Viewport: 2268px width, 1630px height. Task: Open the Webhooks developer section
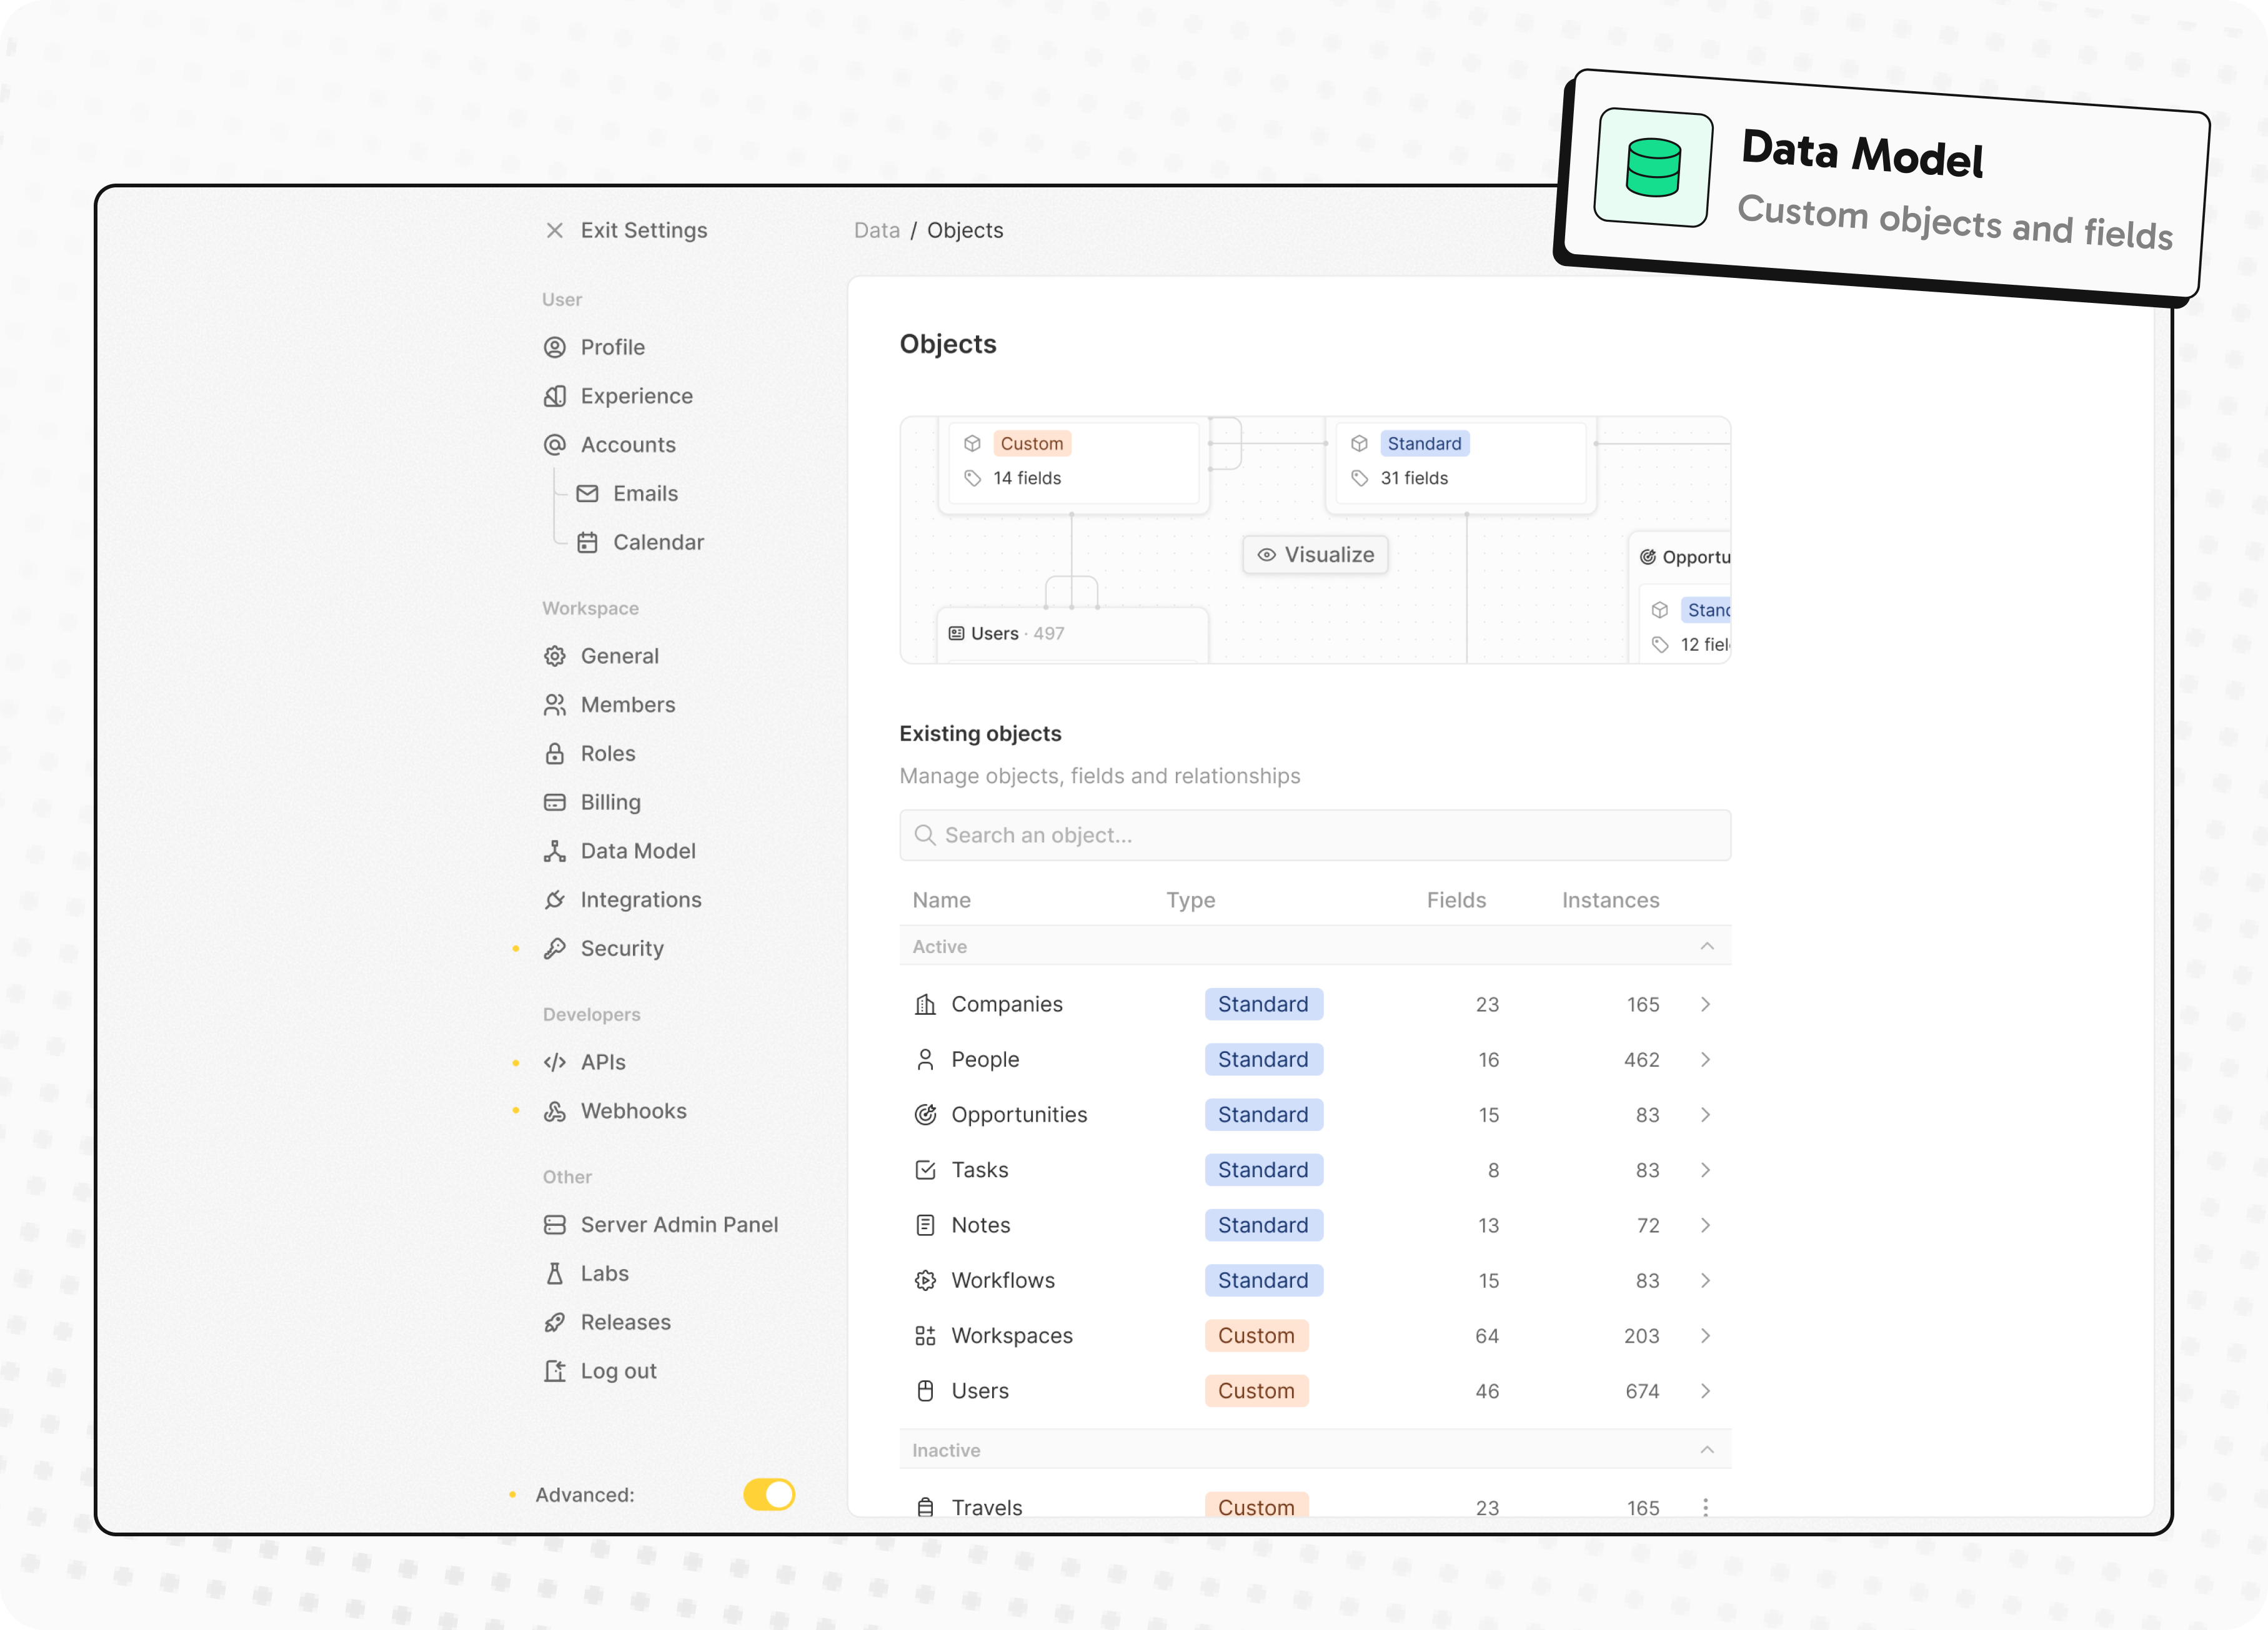(x=633, y=1110)
